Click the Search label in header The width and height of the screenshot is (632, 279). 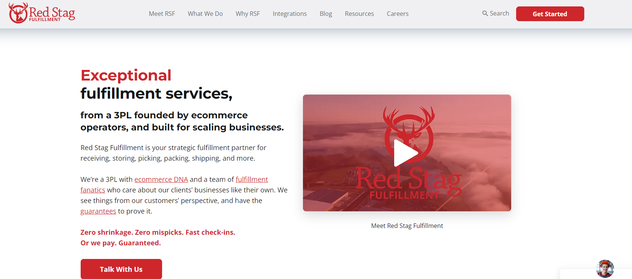[x=499, y=13]
